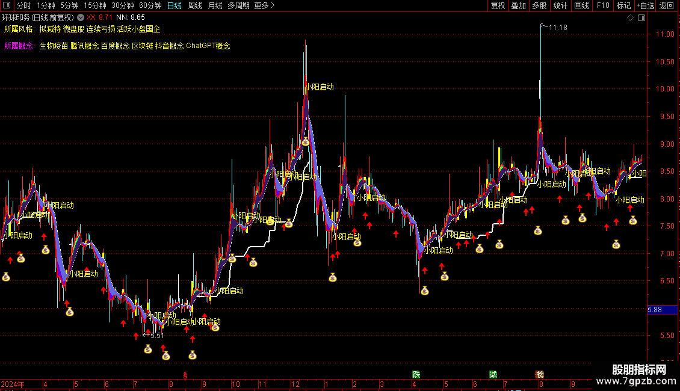Select the 1分钟 period tab
680x391 pixels.
point(46,5)
